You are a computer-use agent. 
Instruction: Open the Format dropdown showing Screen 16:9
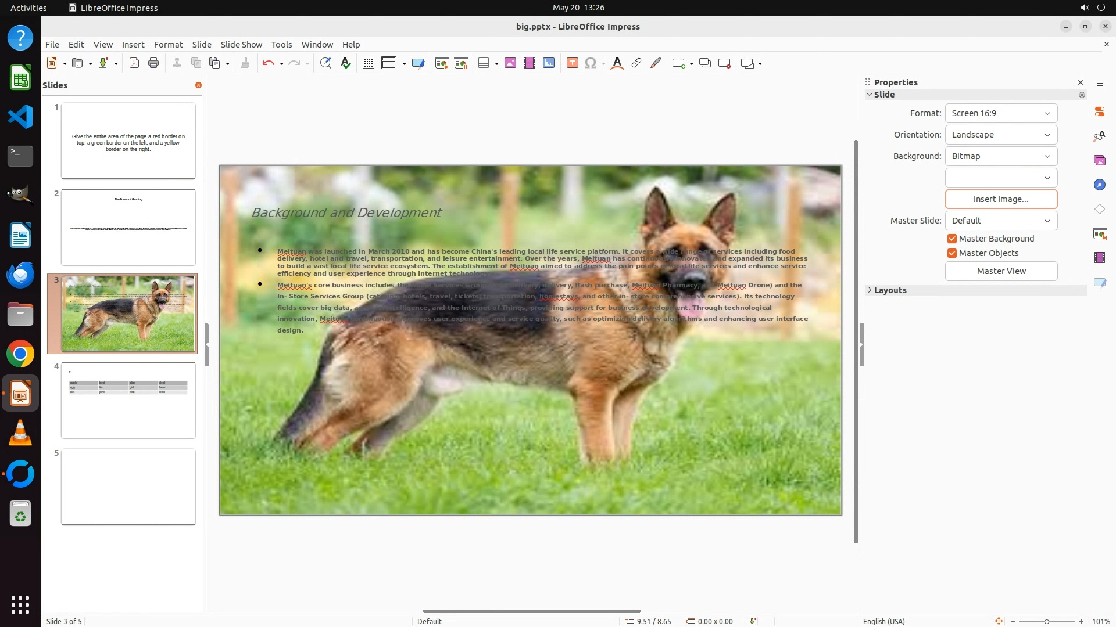coord(1001,113)
